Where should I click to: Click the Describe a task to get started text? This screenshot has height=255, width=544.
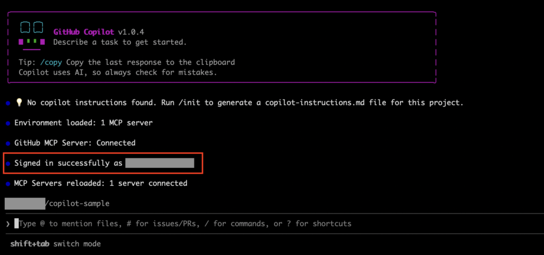click(x=120, y=42)
